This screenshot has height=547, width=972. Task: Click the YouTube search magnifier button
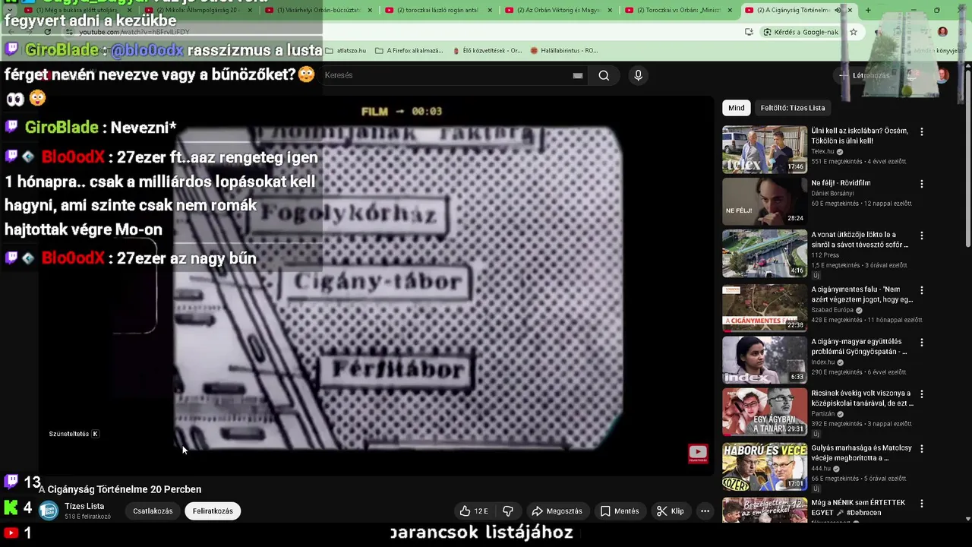tap(604, 75)
